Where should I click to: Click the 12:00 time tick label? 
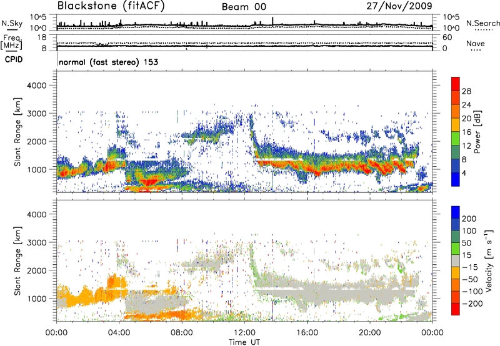click(244, 333)
